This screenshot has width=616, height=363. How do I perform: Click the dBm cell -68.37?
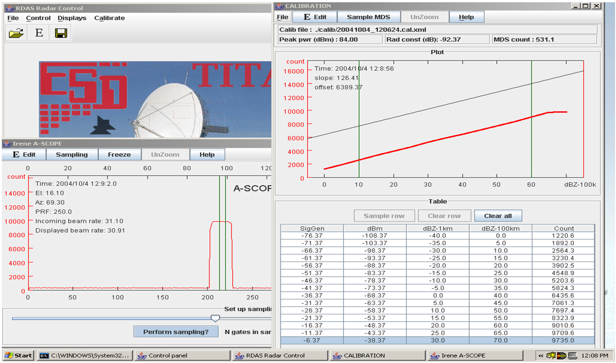[375, 295]
